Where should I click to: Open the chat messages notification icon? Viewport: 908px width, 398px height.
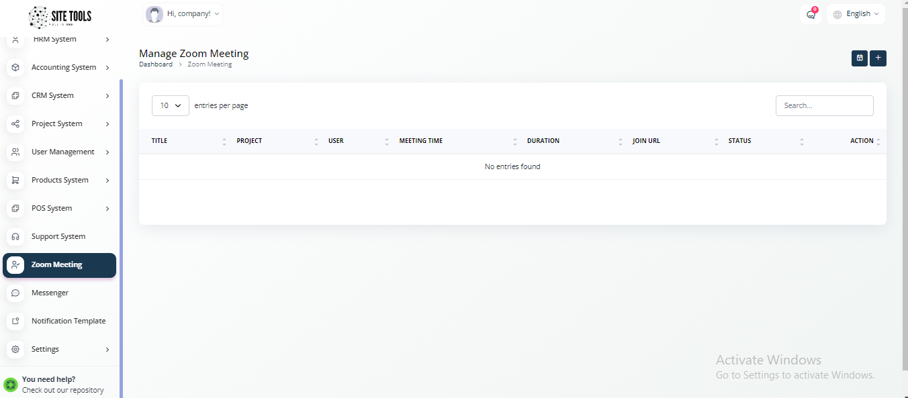(x=810, y=14)
